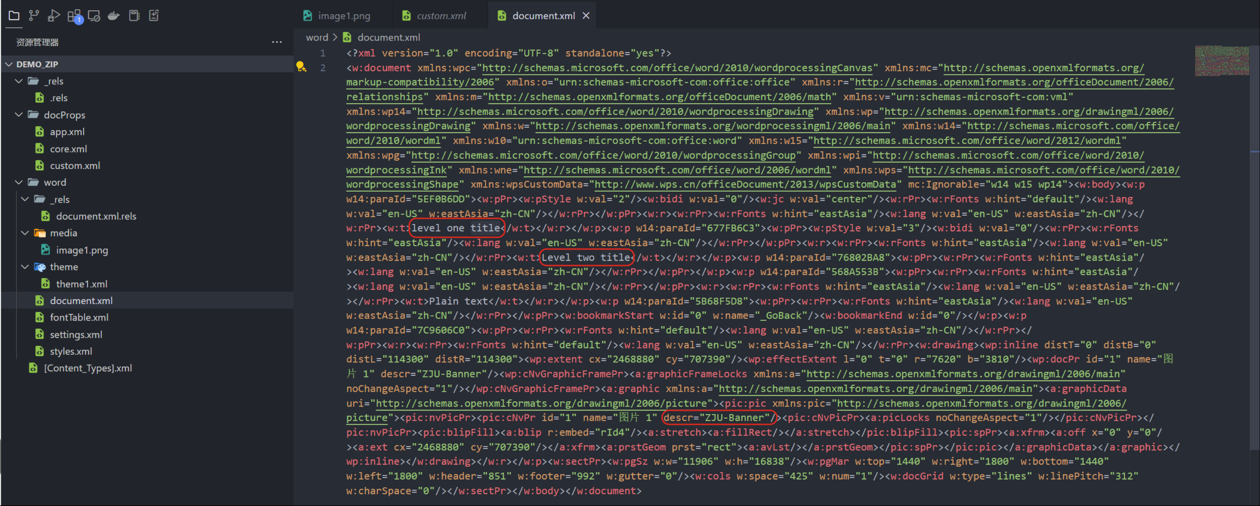Click the Explorer folder icon
The width and height of the screenshot is (1260, 506).
[14, 16]
